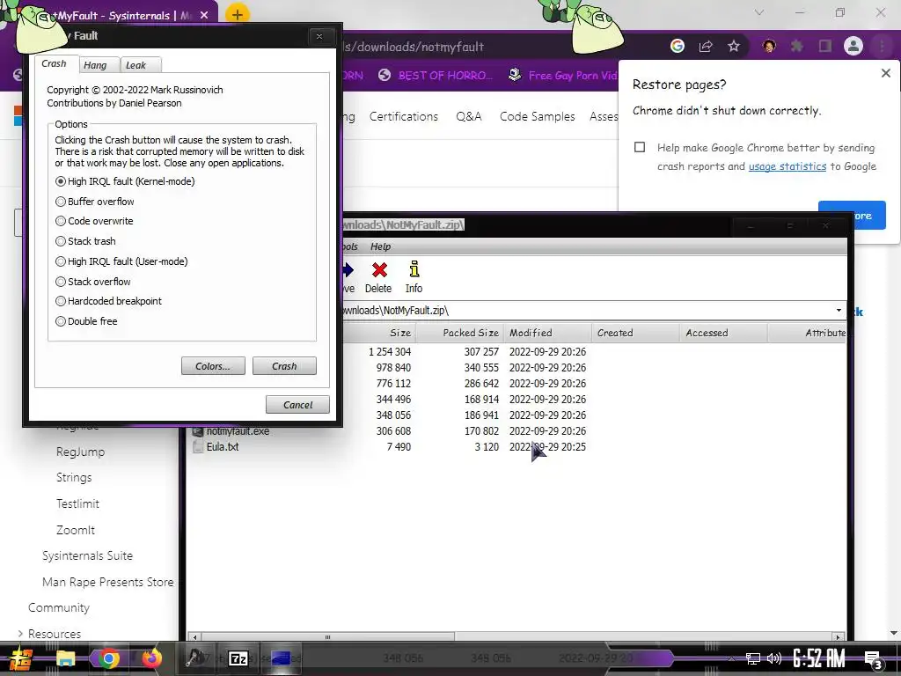Click the Accessed column header in 7-Zip
The height and width of the screenshot is (676, 901).
pyautogui.click(x=723, y=333)
